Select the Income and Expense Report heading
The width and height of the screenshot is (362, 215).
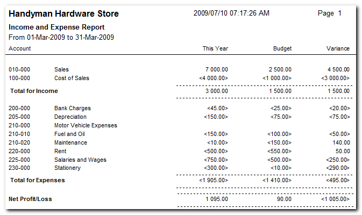click(x=56, y=27)
